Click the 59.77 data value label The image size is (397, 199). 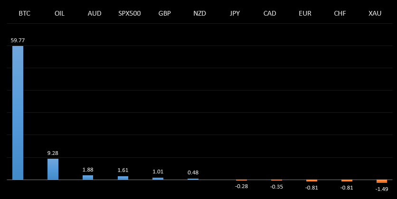tap(18, 41)
